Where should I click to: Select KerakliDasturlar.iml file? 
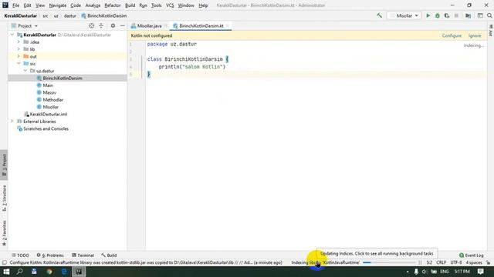pyautogui.click(x=48, y=115)
